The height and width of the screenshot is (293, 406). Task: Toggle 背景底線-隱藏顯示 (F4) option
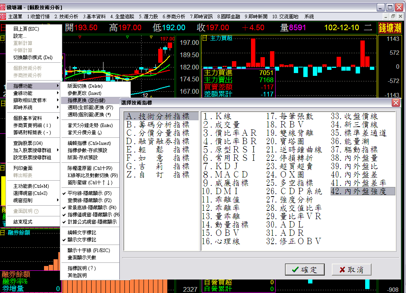[92, 207]
